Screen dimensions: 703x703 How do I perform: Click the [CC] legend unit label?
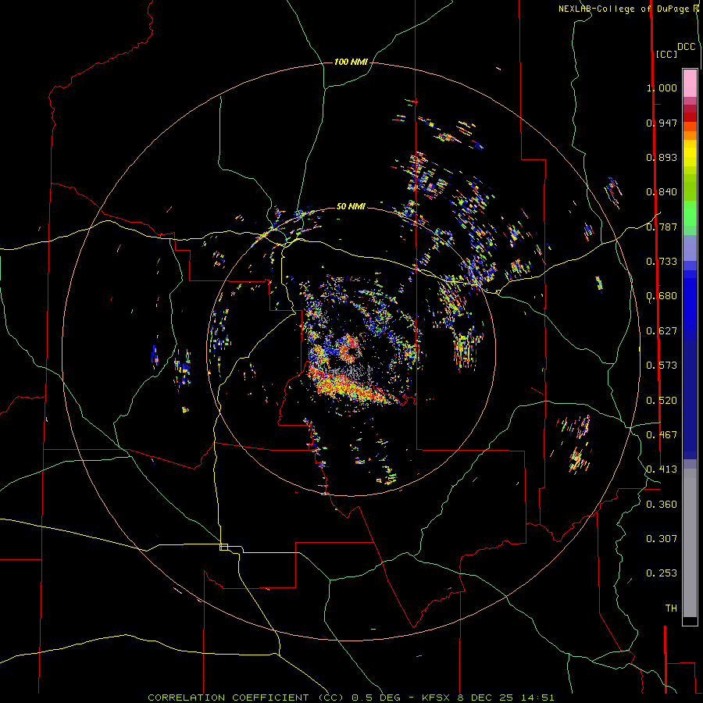click(666, 54)
